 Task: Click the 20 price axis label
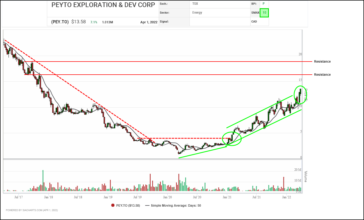(300, 54)
